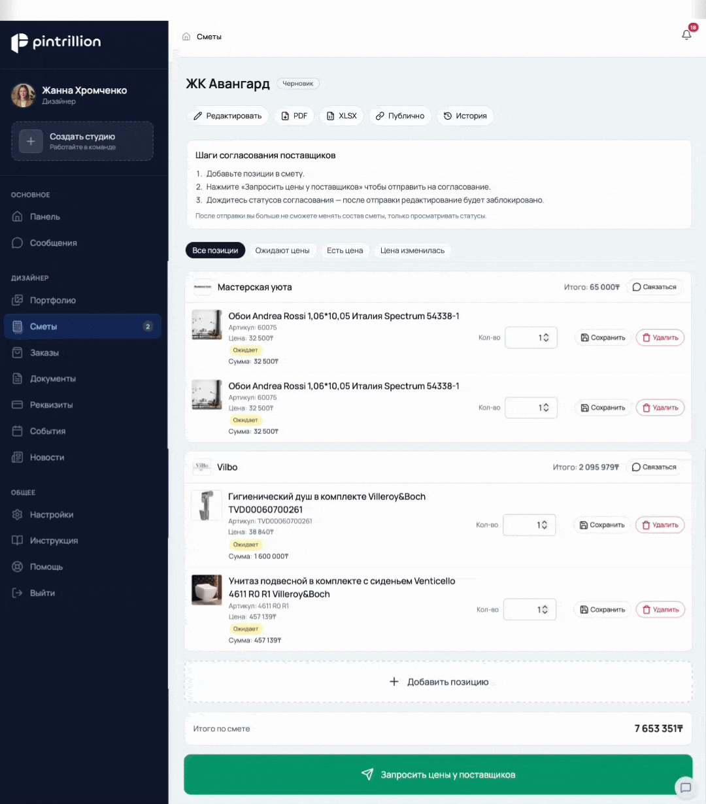The width and height of the screenshot is (706, 804).
Task: Open the Сообщения section in the sidebar
Action: pos(54,243)
